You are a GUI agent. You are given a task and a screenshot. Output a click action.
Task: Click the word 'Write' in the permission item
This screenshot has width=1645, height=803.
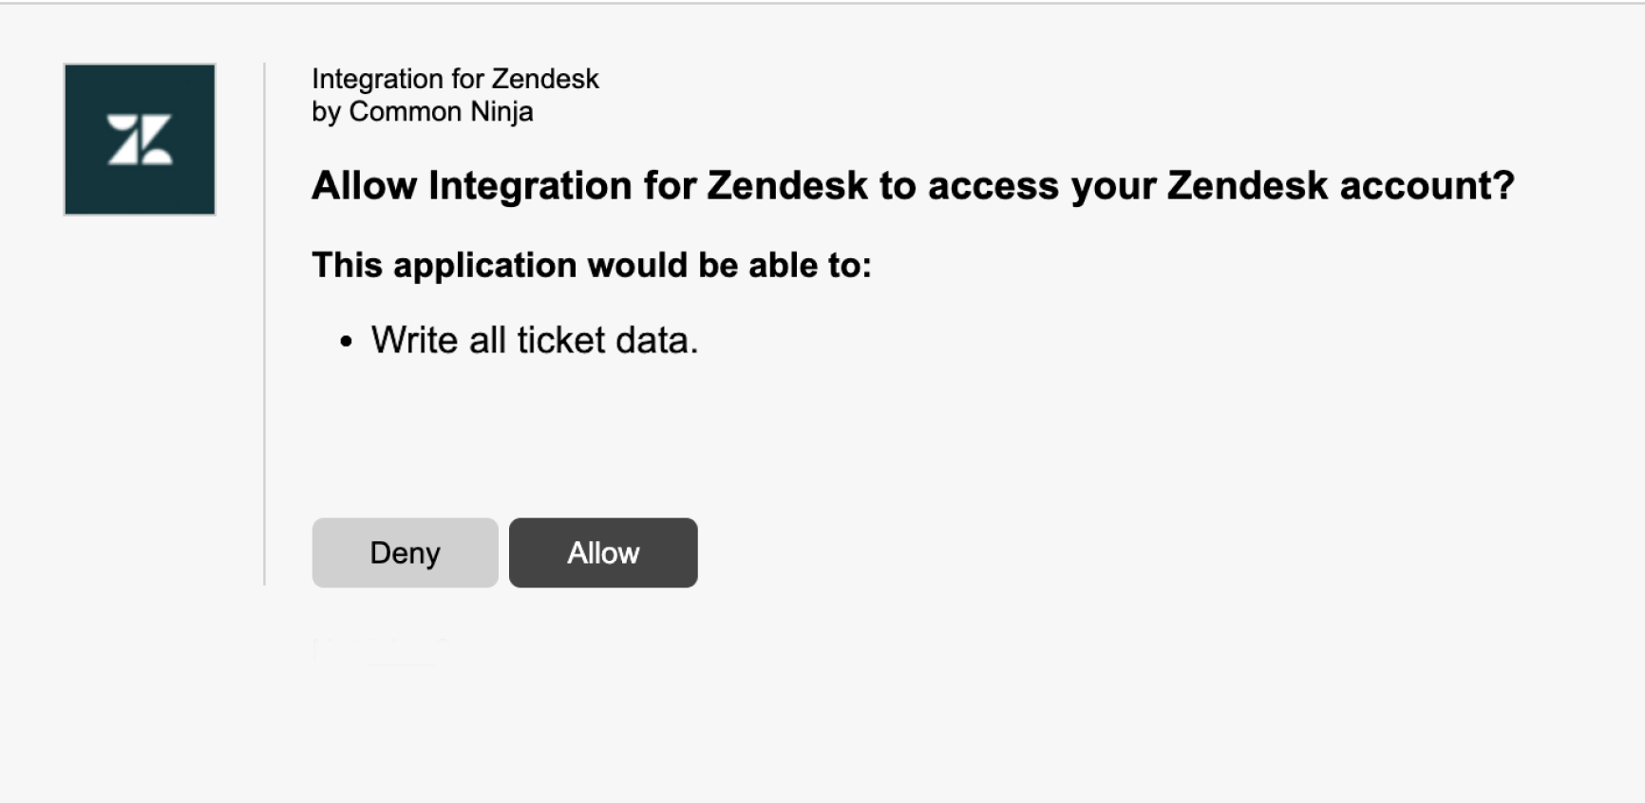coord(414,340)
